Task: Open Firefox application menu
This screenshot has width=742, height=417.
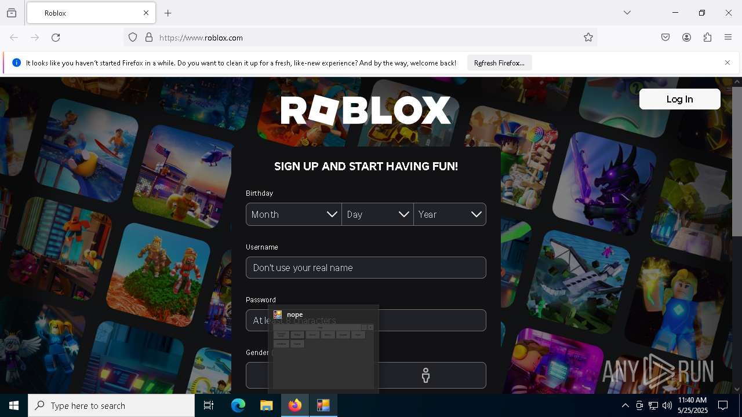Action: tap(728, 38)
